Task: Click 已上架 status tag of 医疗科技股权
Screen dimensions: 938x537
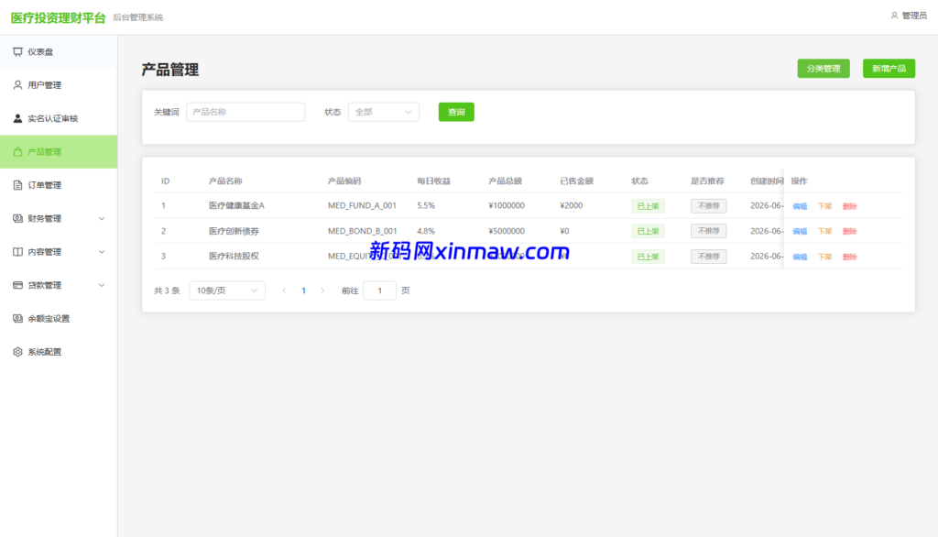Action: click(648, 257)
